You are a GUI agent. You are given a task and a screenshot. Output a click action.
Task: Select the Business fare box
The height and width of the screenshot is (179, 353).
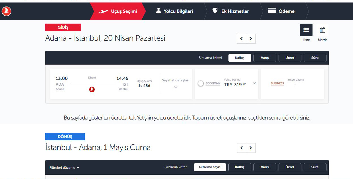tap(292, 84)
